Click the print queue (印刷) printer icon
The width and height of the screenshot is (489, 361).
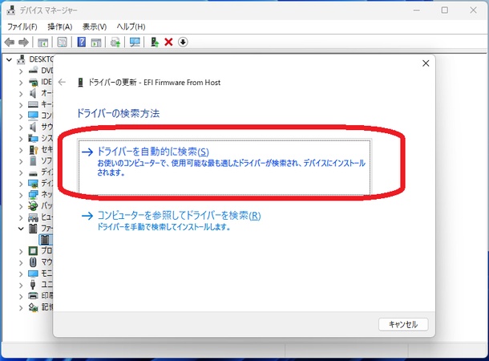tap(33, 295)
